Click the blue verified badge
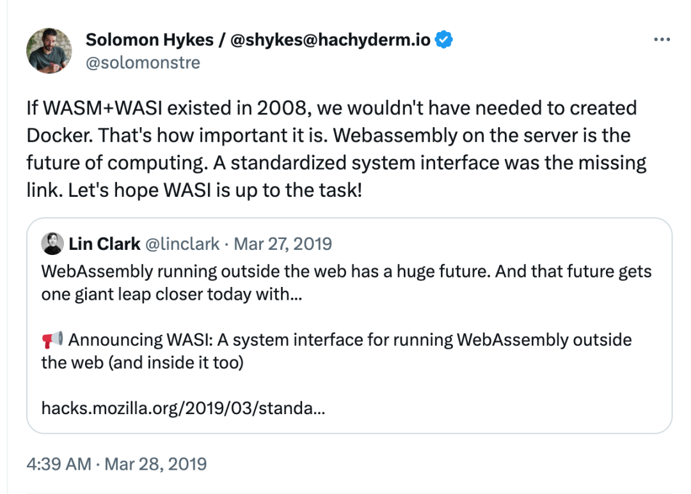 click(x=445, y=40)
